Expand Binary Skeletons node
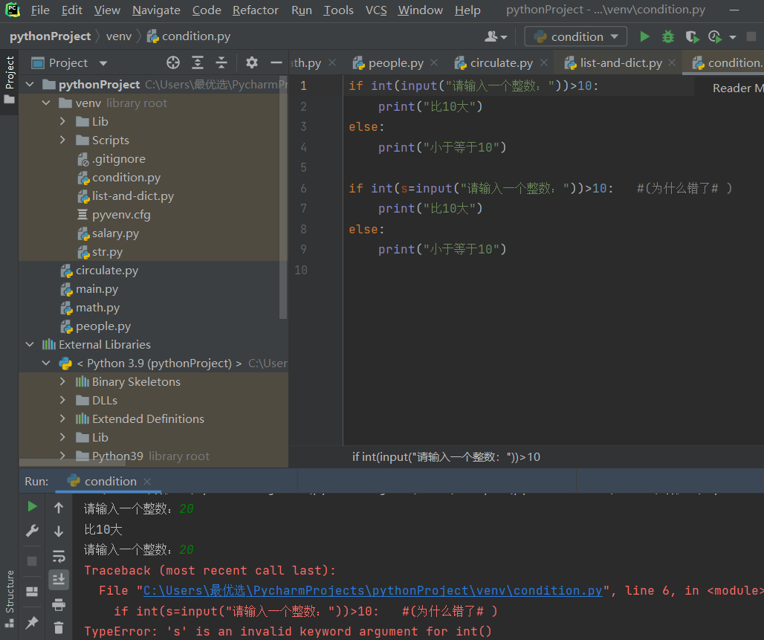 [x=62, y=381]
